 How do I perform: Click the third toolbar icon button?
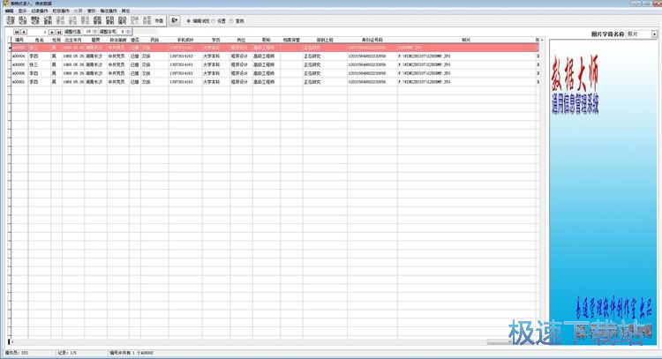pos(35,20)
